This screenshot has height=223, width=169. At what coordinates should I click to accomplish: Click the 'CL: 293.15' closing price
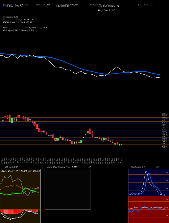63,6
